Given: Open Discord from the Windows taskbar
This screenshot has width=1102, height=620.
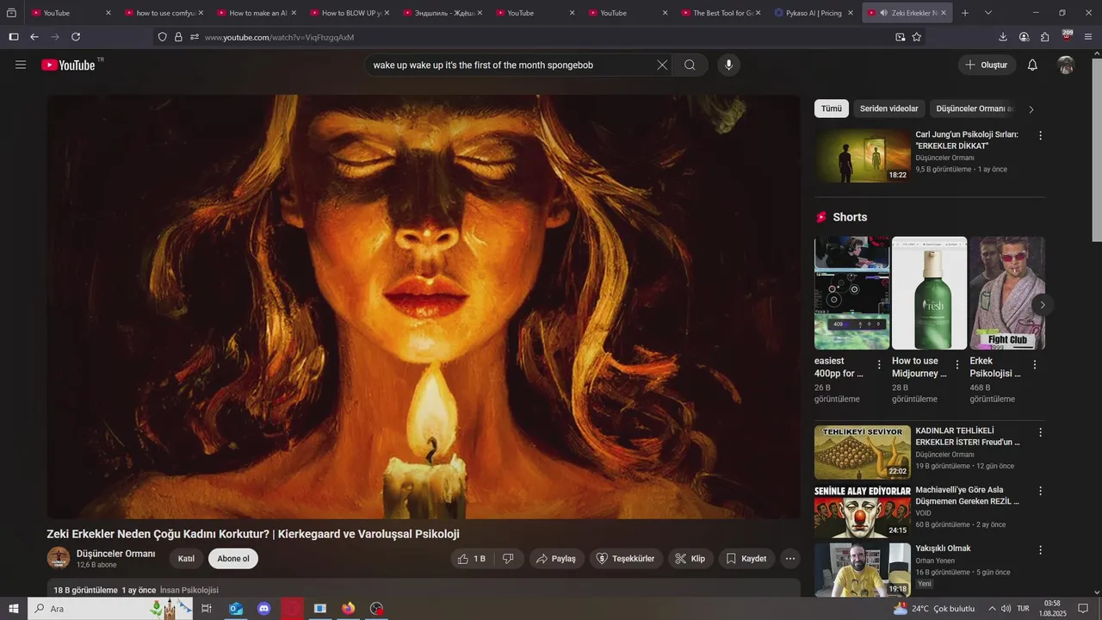Looking at the screenshot, I should pyautogui.click(x=264, y=608).
